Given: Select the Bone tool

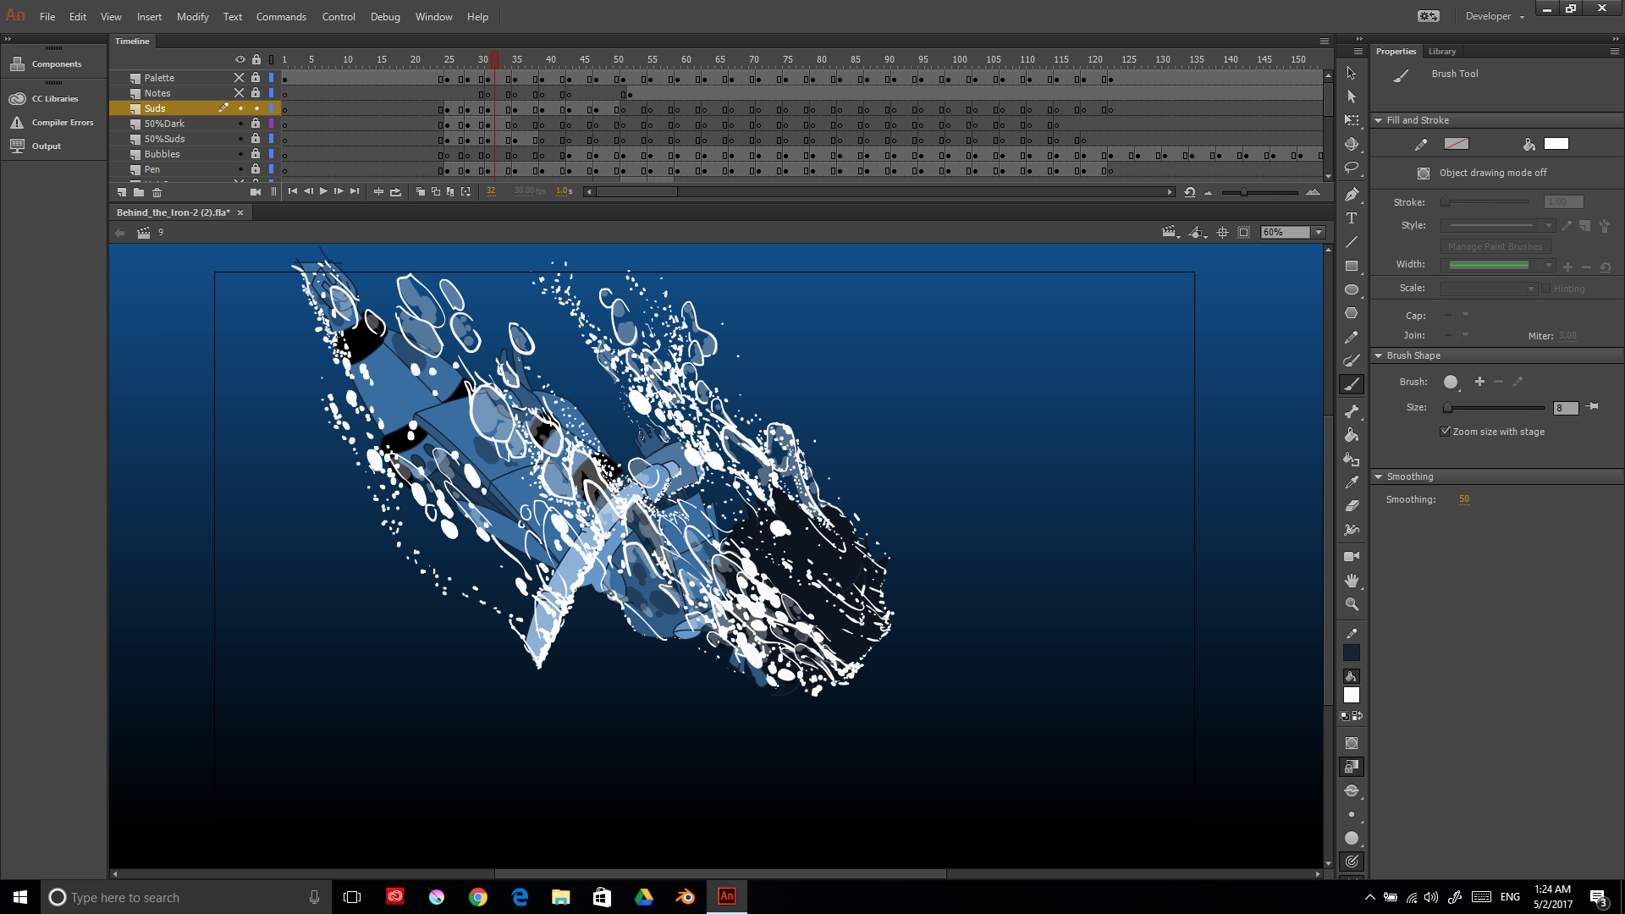Looking at the screenshot, I should coord(1352,411).
